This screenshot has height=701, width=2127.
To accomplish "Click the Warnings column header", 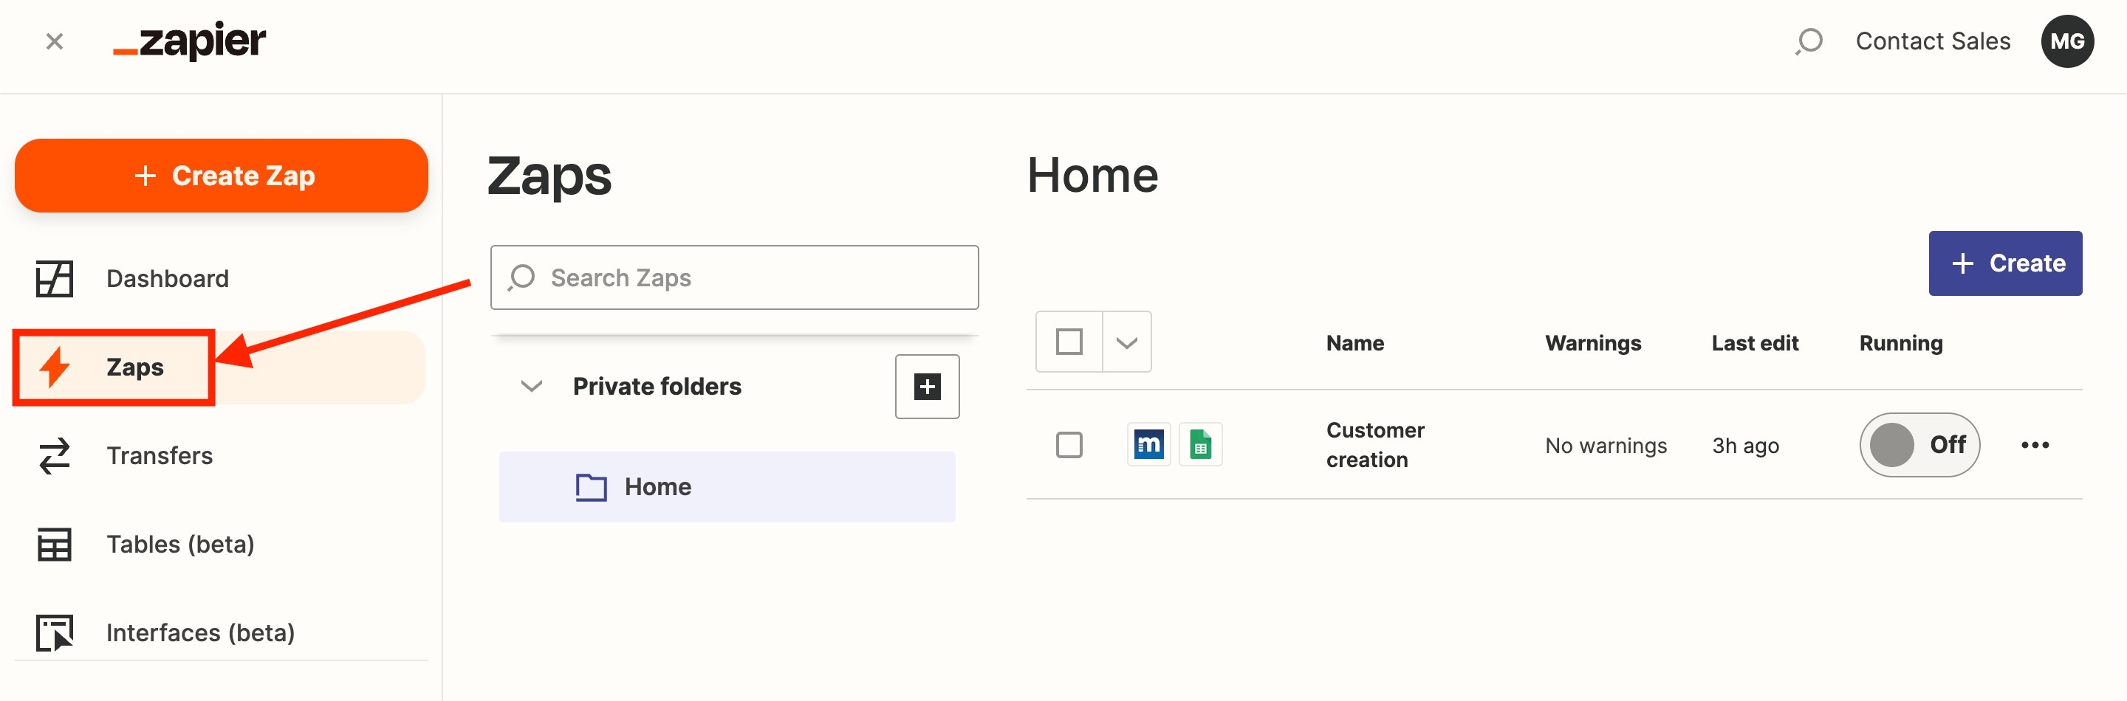I will click(x=1592, y=343).
